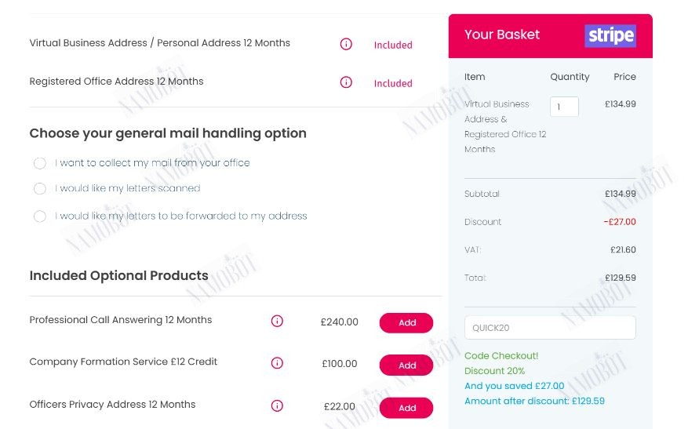Viewport: 688px width, 429px height.
Task: Add Officers Privacy Address 12 Months
Action: pos(406,408)
